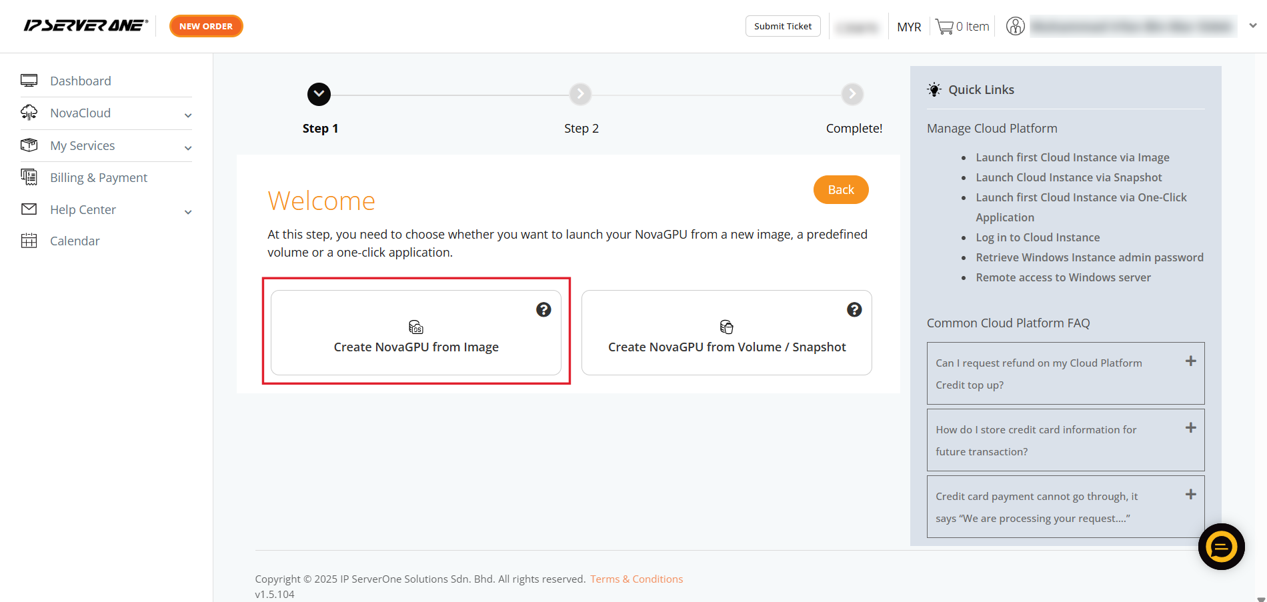This screenshot has height=602, width=1267.
Task: Click the Dashboard monitor icon
Action: 29,81
